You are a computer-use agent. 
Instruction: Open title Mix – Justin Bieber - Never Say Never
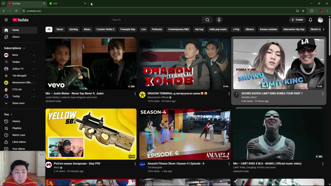point(74,94)
